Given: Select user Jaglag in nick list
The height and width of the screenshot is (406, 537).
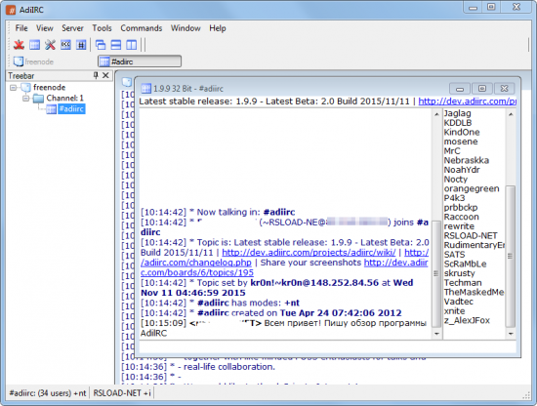Looking at the screenshot, I should [x=458, y=113].
